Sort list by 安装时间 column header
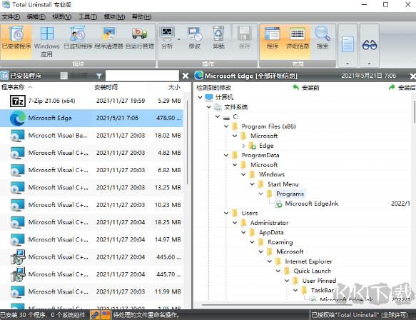Screen dimensions: 416x320 [x=106, y=87]
